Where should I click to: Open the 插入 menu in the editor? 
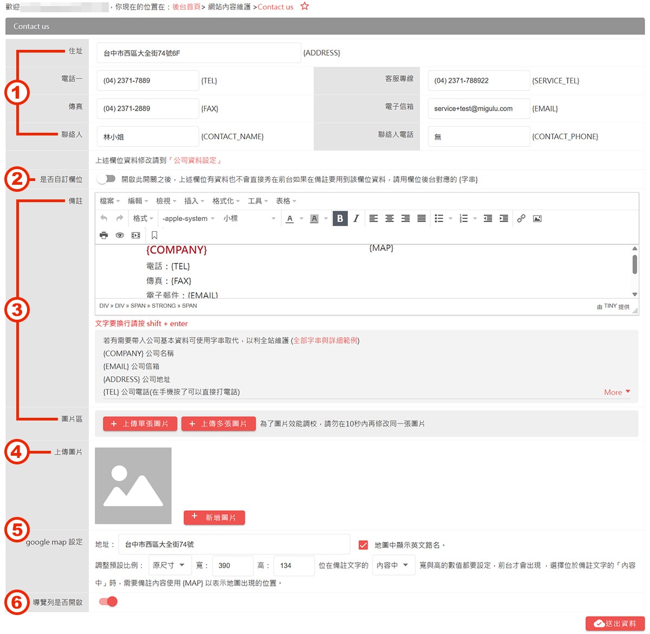(194, 201)
